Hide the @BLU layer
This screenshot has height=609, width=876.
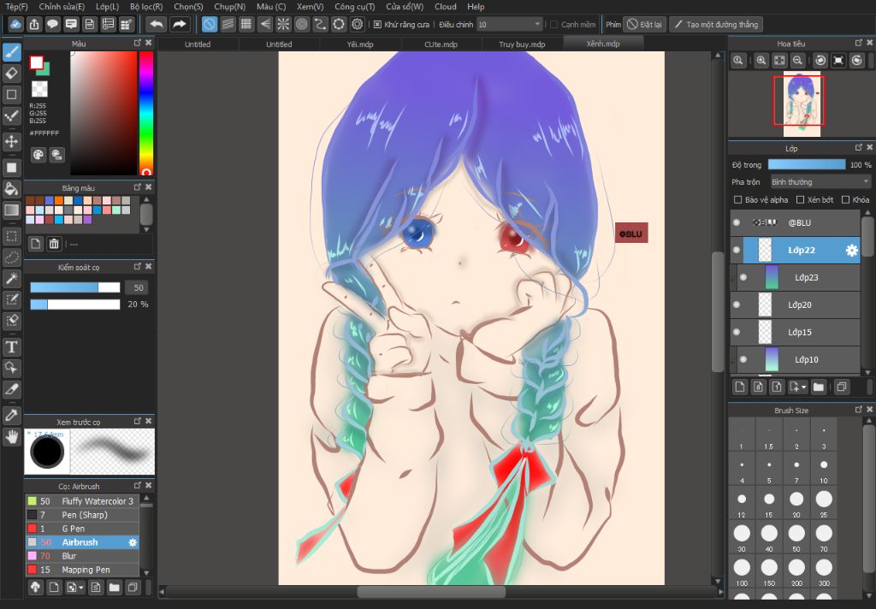tap(737, 222)
